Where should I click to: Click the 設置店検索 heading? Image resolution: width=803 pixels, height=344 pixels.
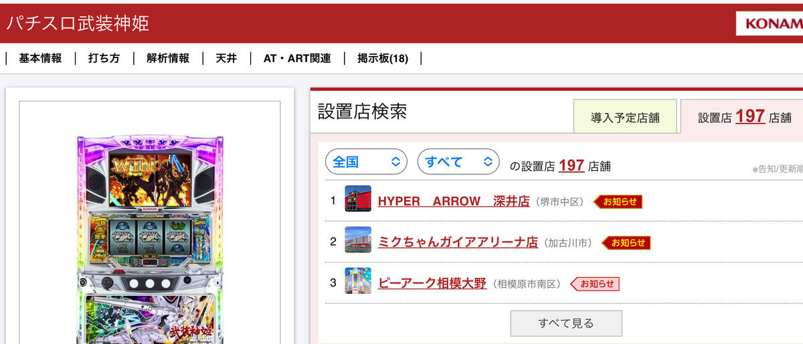(362, 111)
